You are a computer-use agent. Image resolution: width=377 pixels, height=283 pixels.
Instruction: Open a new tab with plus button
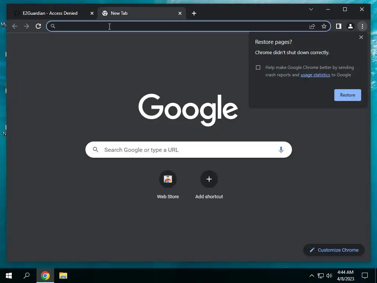[x=194, y=13]
